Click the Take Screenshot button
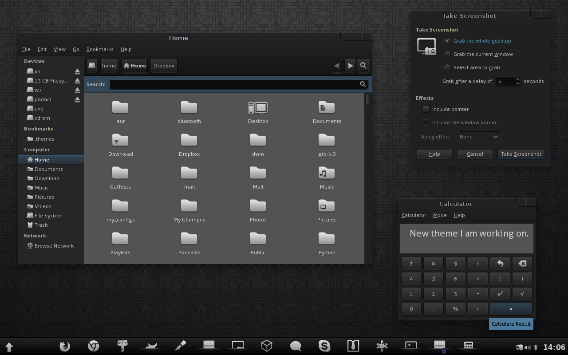The width and height of the screenshot is (568, 355). pos(521,154)
